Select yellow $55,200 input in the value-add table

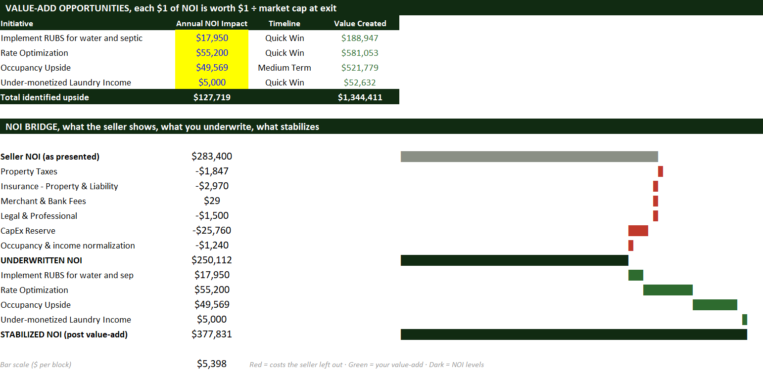(212, 53)
